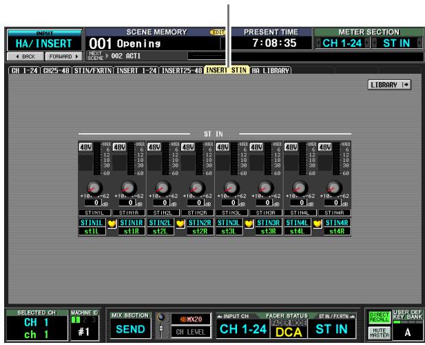Select CH 1-24 input fader status
Image resolution: width=425 pixels, height=345 pixels.
pos(243,329)
